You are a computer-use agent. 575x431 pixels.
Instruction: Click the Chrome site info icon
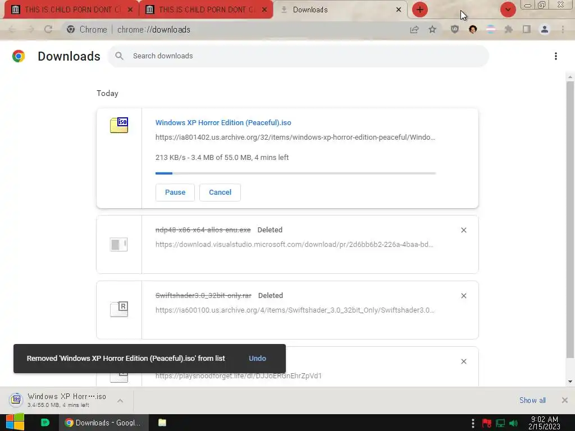(x=71, y=29)
